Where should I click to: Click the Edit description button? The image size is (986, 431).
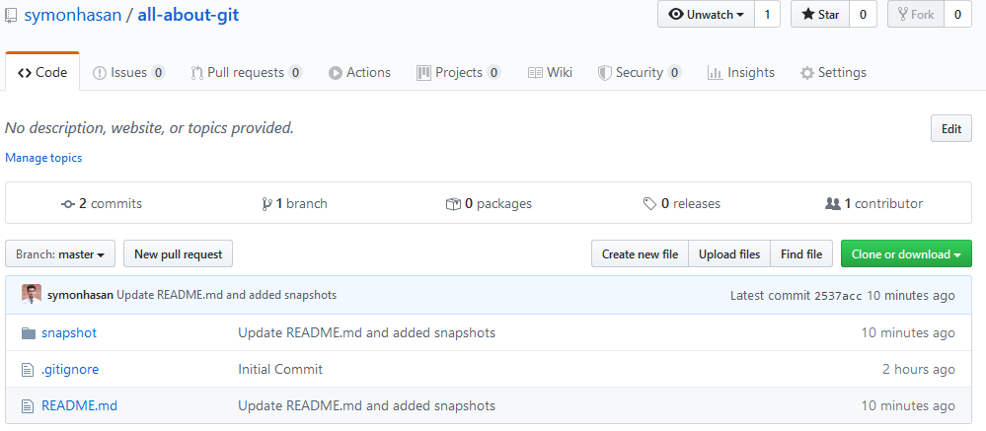coord(950,129)
